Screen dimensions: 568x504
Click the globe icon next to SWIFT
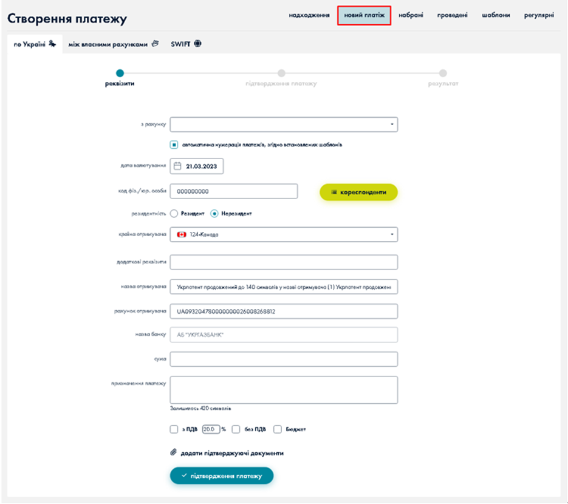coord(197,44)
